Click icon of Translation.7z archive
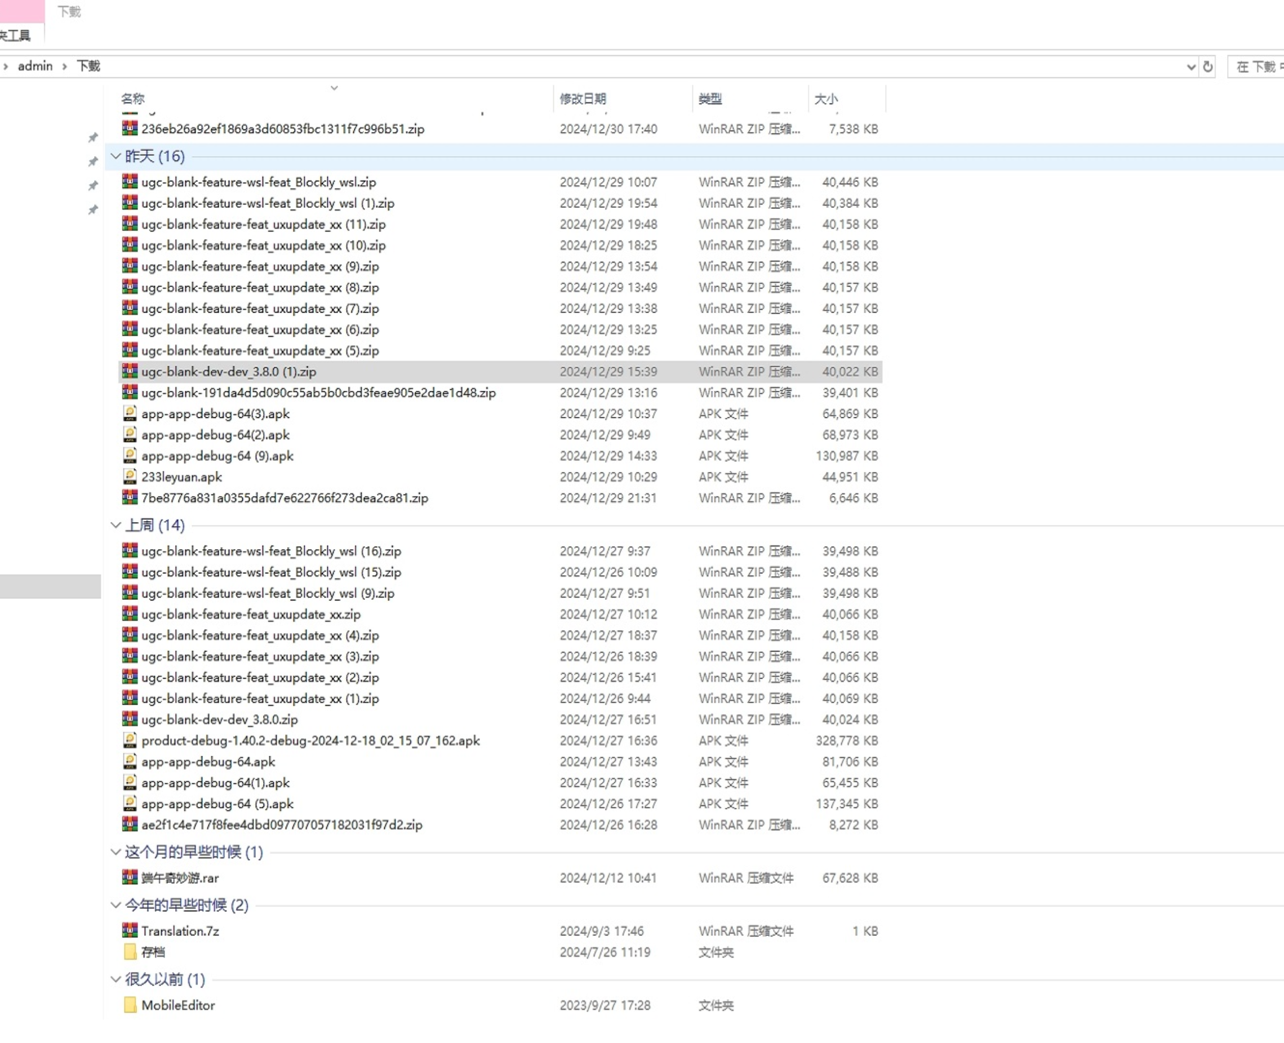1284x1043 pixels. click(x=130, y=931)
